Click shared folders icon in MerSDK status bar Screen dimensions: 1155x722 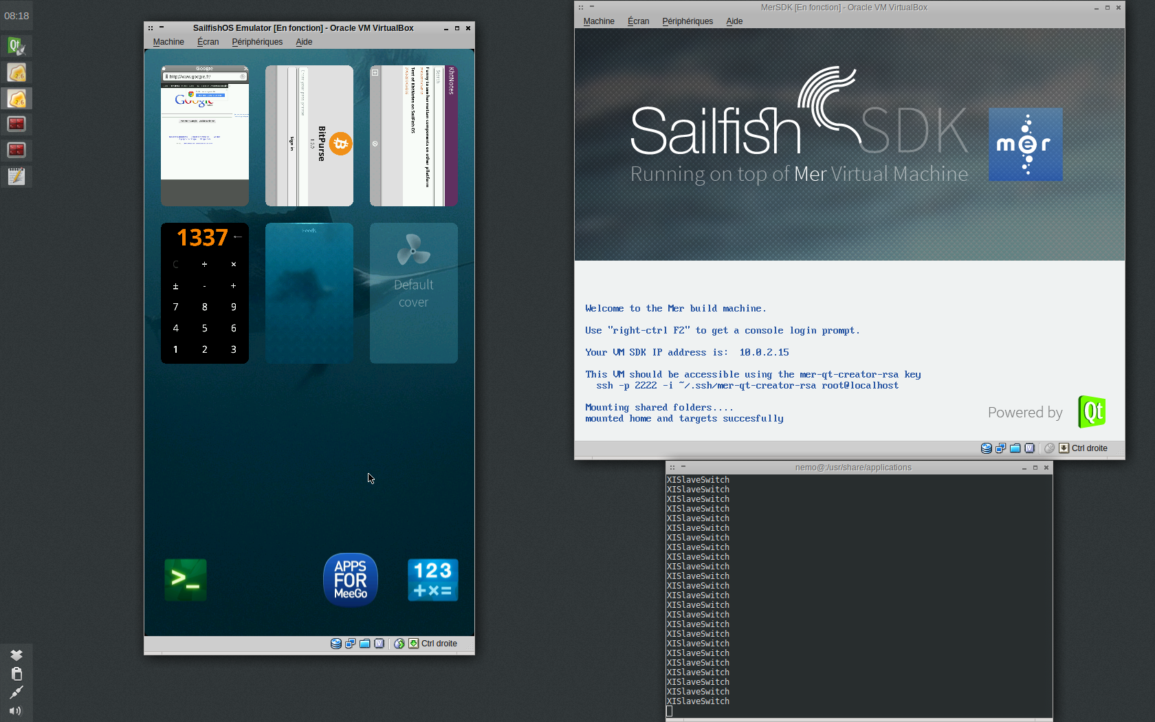pos(1015,448)
